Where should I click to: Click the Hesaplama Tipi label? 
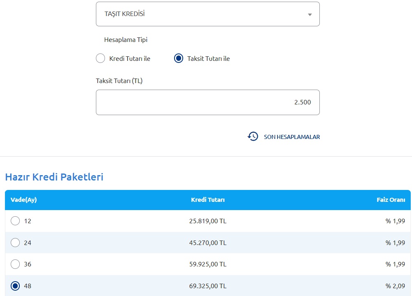(x=126, y=40)
